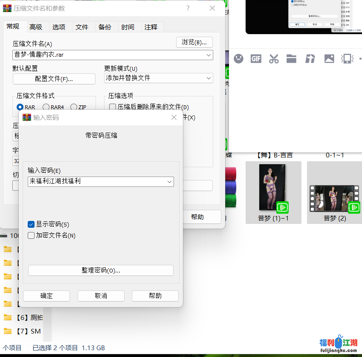Expand the 输入密码 dropdown history
Screen dimensions: 362x357
(x=170, y=182)
